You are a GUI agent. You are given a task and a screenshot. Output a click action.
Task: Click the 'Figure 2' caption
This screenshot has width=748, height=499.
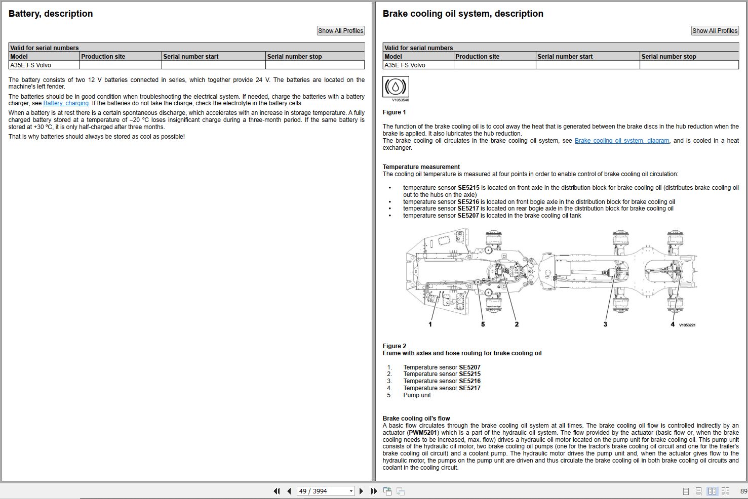point(395,346)
